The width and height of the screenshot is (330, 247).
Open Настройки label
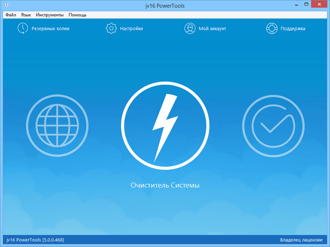131,29
